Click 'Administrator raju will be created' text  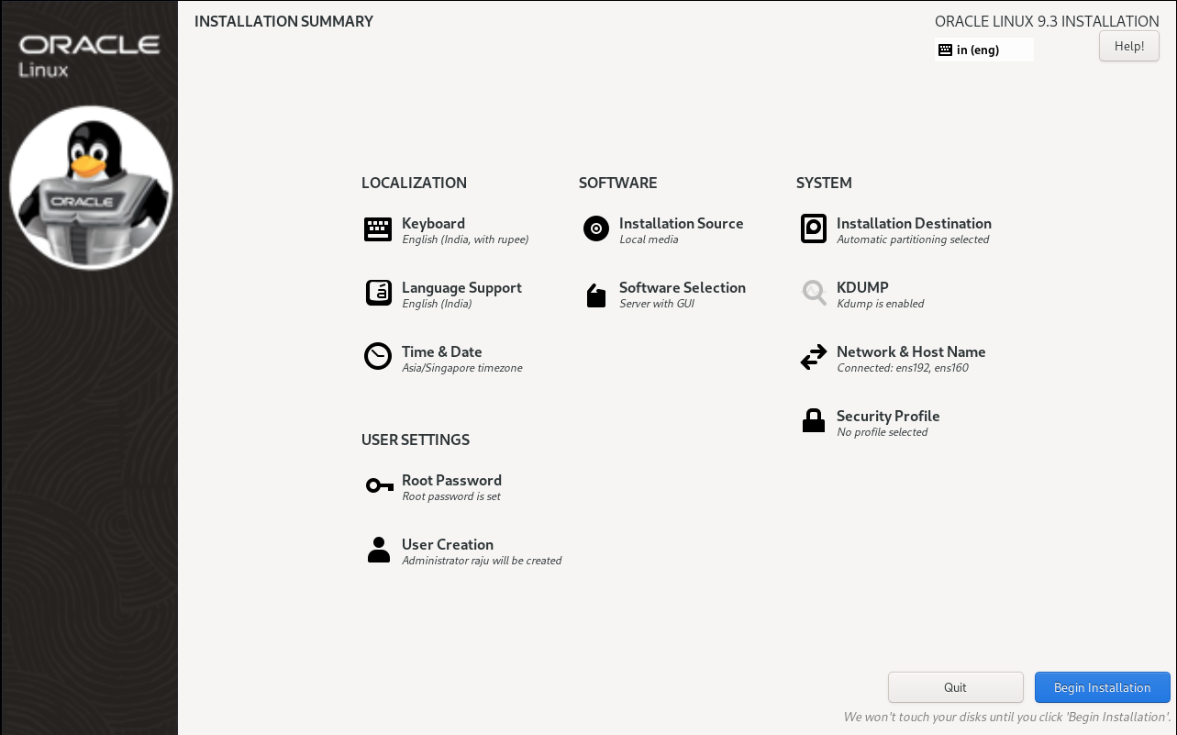482,561
